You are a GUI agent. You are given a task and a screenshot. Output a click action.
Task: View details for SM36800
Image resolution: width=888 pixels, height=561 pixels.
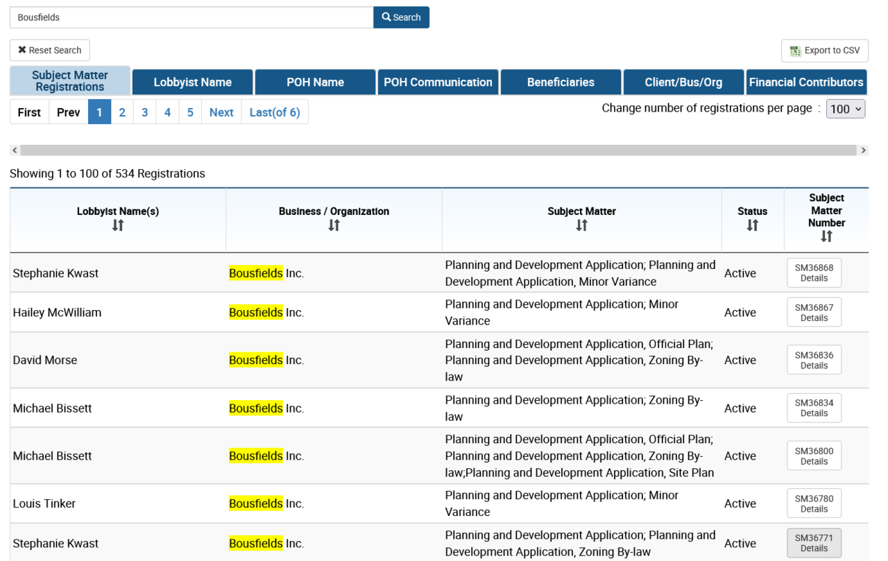[x=814, y=456]
